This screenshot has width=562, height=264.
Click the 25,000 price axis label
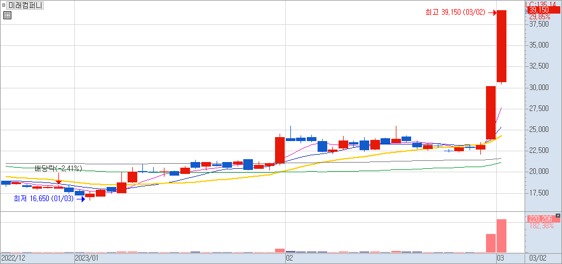click(539, 130)
